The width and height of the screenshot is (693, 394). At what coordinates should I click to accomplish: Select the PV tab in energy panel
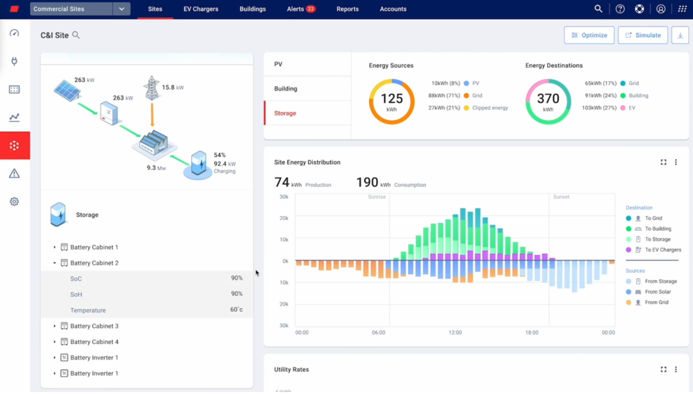pyautogui.click(x=278, y=64)
